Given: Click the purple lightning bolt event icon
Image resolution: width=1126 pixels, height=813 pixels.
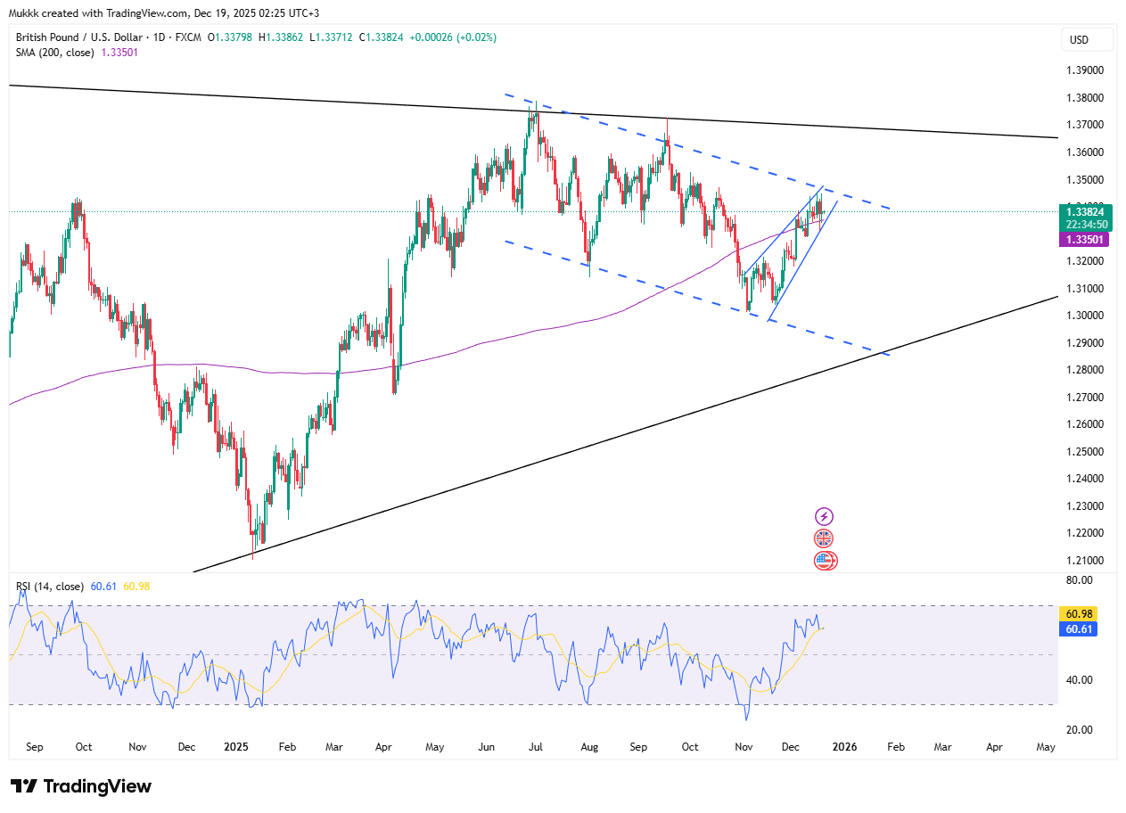Looking at the screenshot, I should [x=825, y=516].
